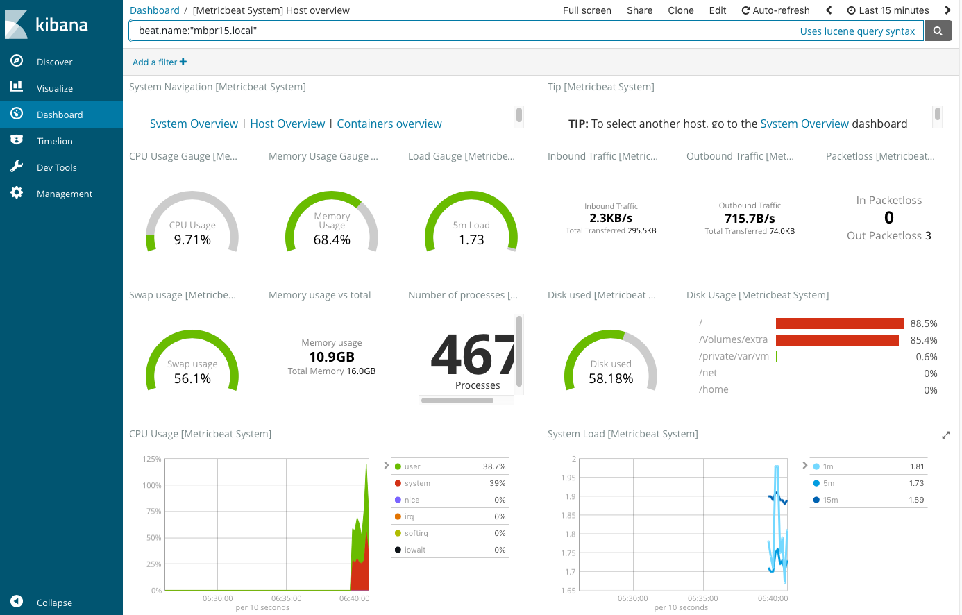Click the /Volumes/extra disk usage bar

coord(837,340)
